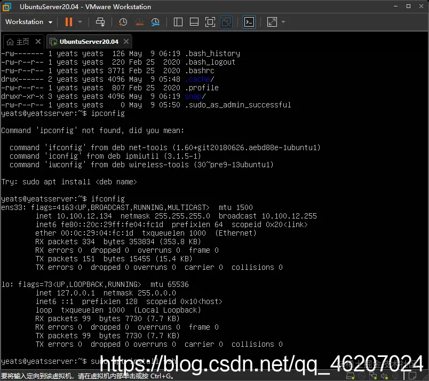Click the first CD/DVD drive status icon
Viewport: 429px width, 381px height.
362,376
